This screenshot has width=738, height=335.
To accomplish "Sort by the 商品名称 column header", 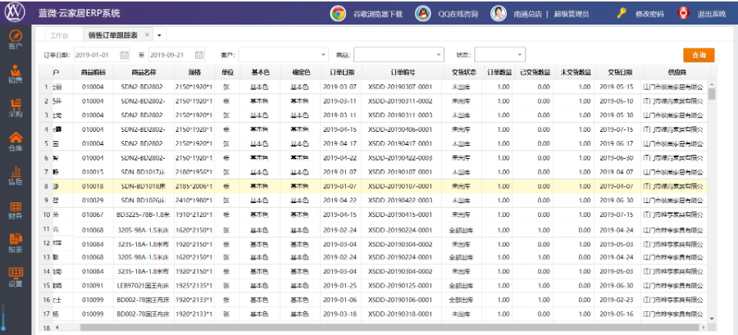I will click(x=143, y=72).
